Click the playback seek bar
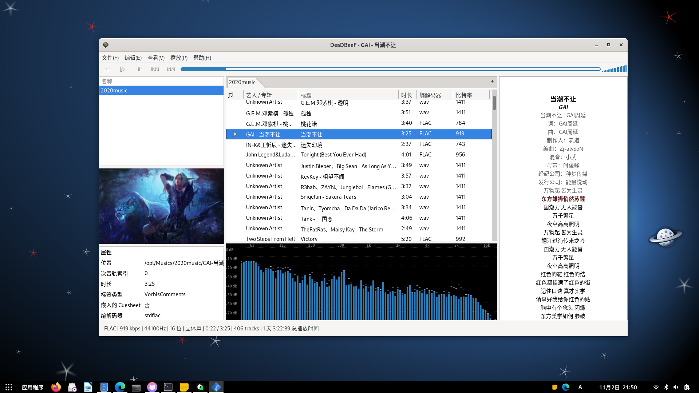The height and width of the screenshot is (393, 699). (x=390, y=69)
